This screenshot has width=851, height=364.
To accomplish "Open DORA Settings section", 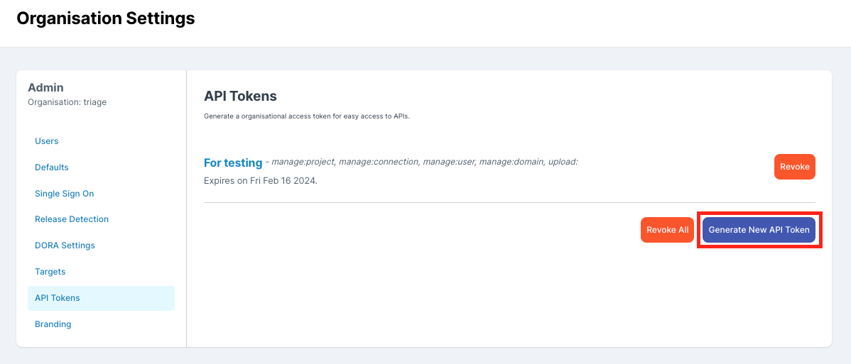I will pos(65,246).
